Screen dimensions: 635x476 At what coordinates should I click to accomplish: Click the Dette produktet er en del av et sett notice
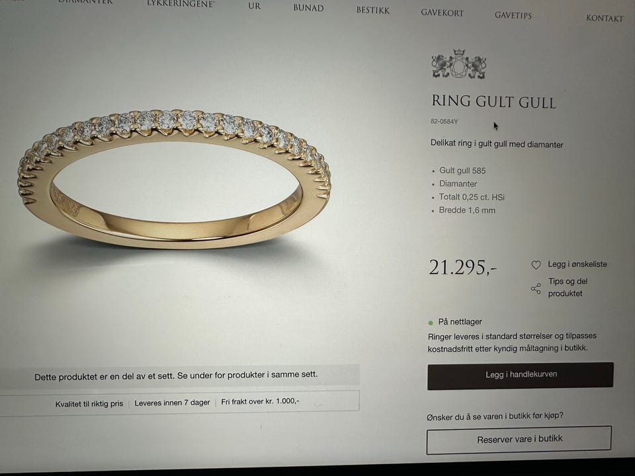pos(176,376)
